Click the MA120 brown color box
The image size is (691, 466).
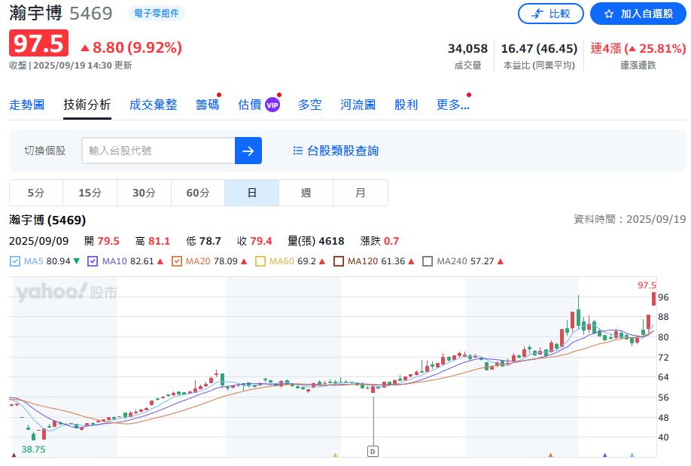[339, 261]
